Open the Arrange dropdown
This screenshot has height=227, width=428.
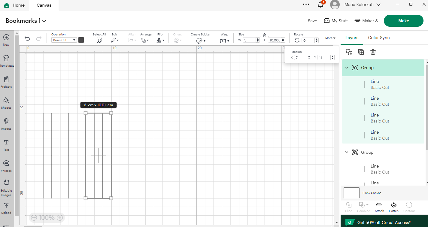click(145, 40)
